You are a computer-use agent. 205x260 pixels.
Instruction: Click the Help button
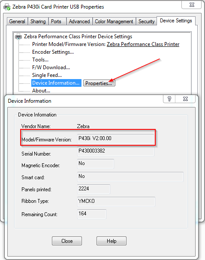point(112,241)
